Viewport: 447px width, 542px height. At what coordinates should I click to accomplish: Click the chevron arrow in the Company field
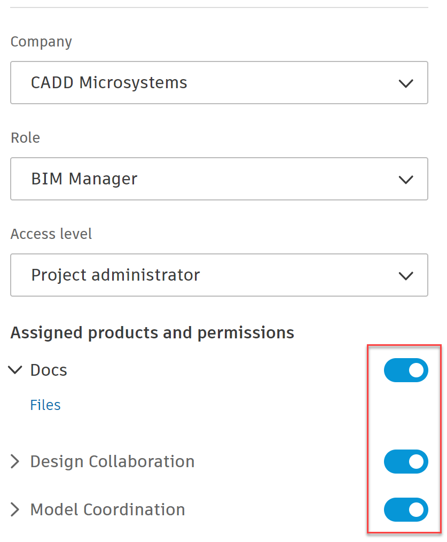click(x=406, y=83)
